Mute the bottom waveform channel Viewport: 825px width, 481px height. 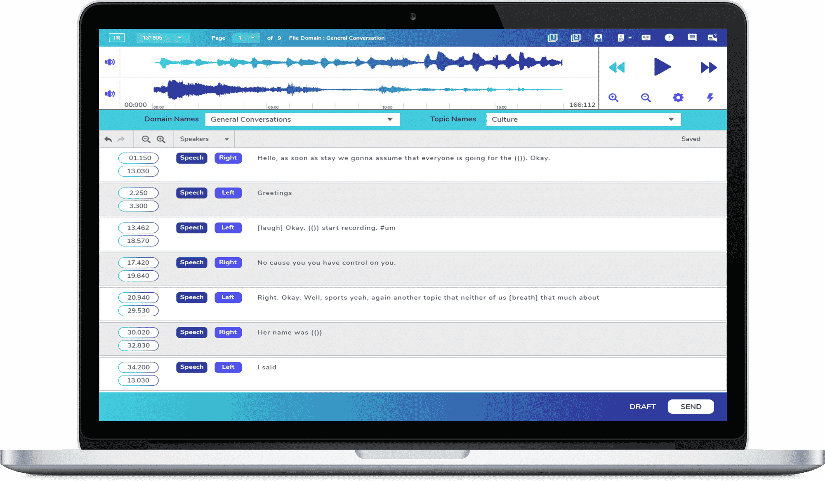110,94
